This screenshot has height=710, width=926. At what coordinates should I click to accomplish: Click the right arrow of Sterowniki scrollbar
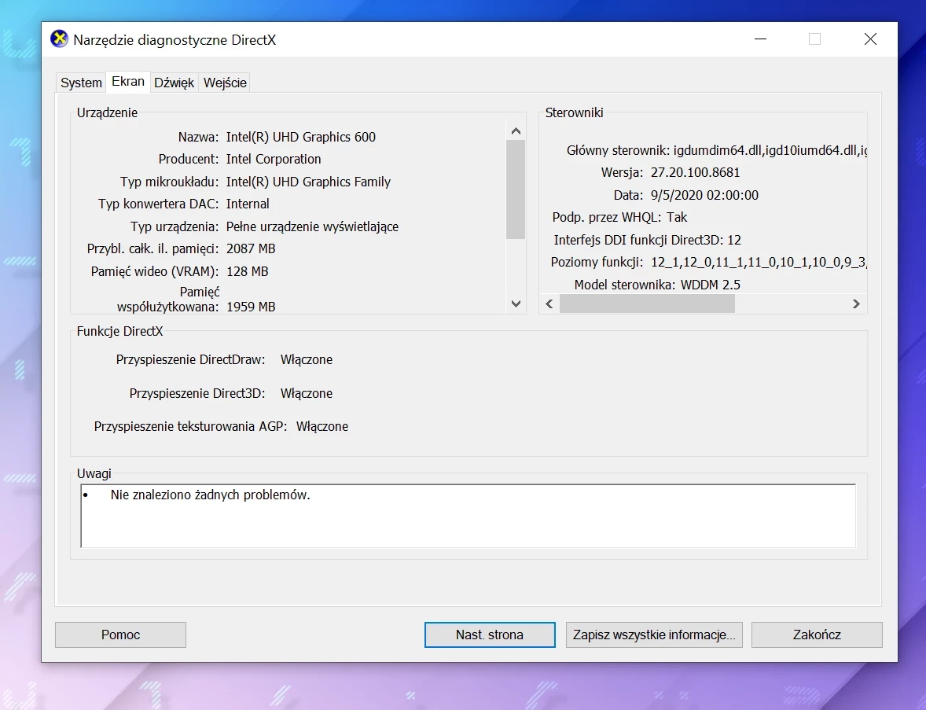(856, 303)
